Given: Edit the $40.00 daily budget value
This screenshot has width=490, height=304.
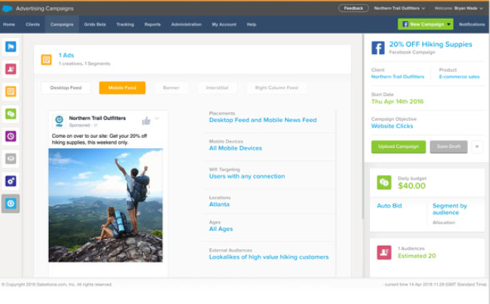Looking at the screenshot, I should 411,186.
